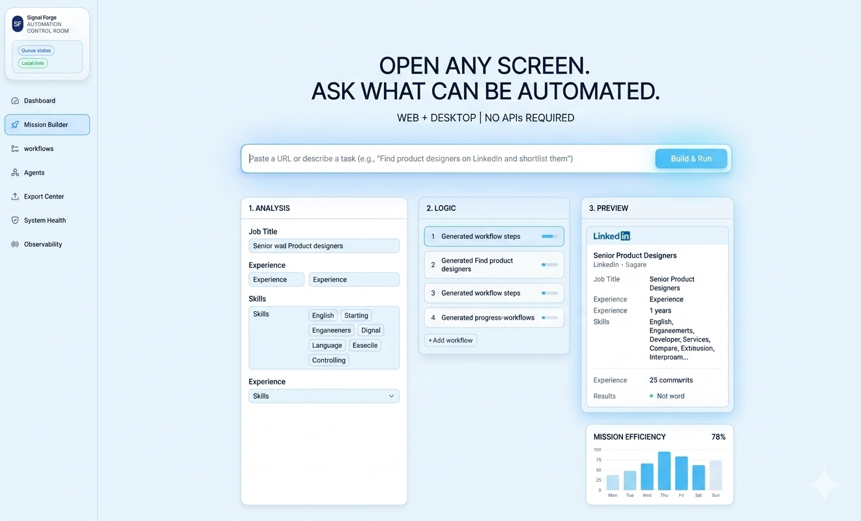Click the progress bar on step 4
Image resolution: width=861 pixels, height=521 pixels.
[x=549, y=318]
